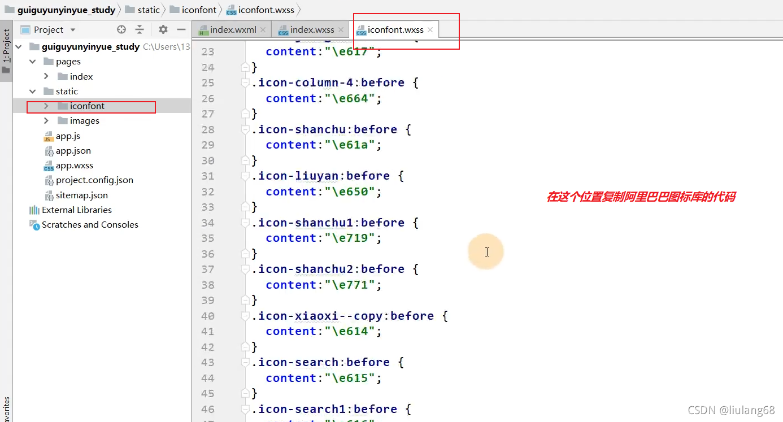Close the iconfont.wxss tab

point(430,29)
